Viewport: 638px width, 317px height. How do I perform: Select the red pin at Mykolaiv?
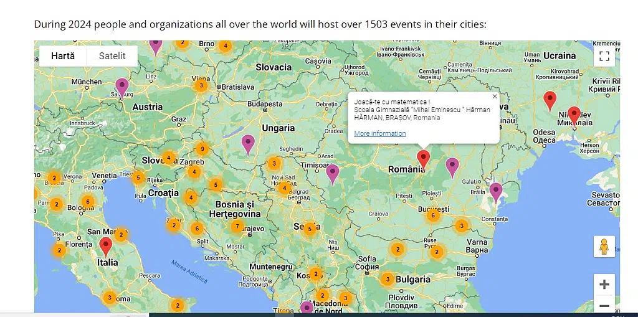pos(574,116)
